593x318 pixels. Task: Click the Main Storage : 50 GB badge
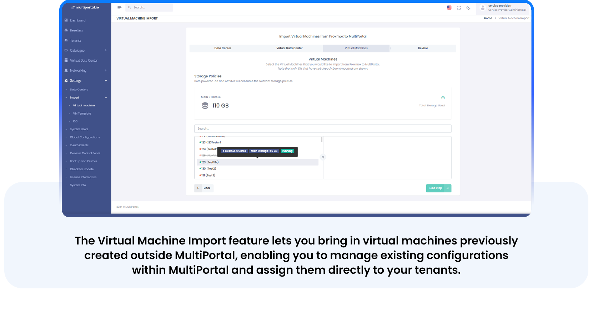(264, 151)
